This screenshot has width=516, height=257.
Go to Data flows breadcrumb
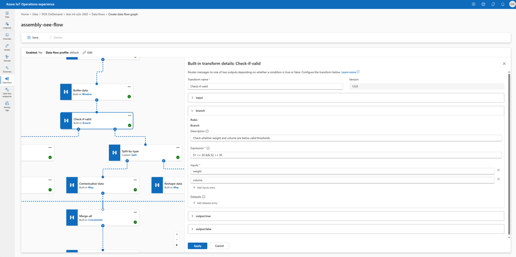click(x=98, y=14)
